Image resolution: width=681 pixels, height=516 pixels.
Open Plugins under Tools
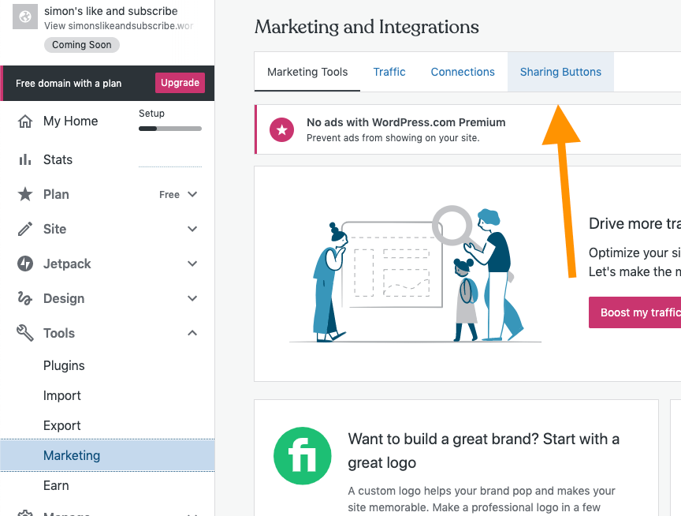[64, 365]
